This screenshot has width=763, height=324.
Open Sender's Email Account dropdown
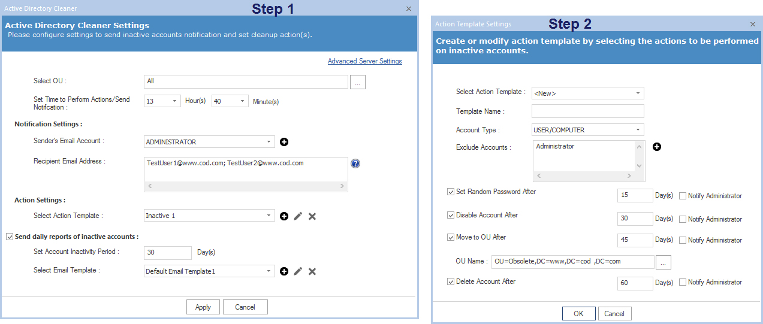pyautogui.click(x=270, y=142)
